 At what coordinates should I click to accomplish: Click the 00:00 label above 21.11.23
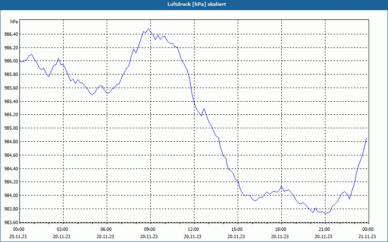coord(369,229)
